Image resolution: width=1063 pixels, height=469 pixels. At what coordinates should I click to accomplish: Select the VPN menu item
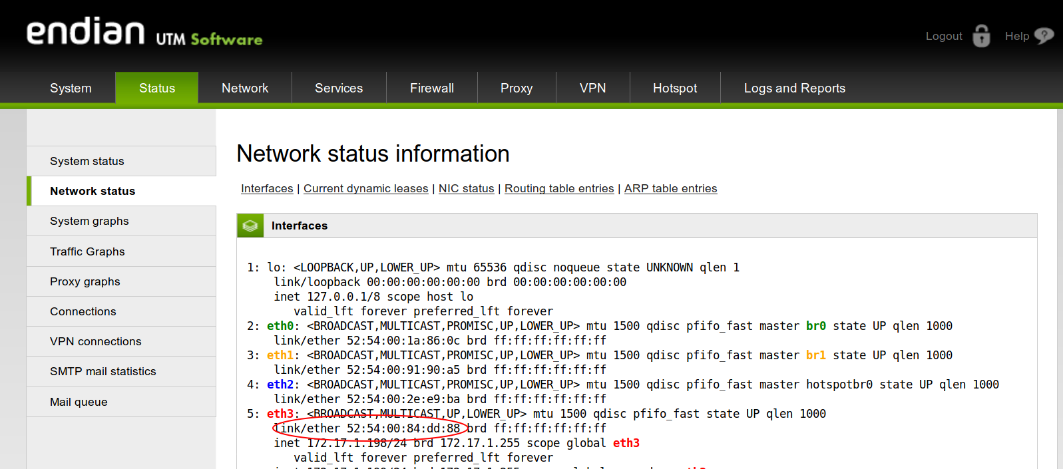592,88
